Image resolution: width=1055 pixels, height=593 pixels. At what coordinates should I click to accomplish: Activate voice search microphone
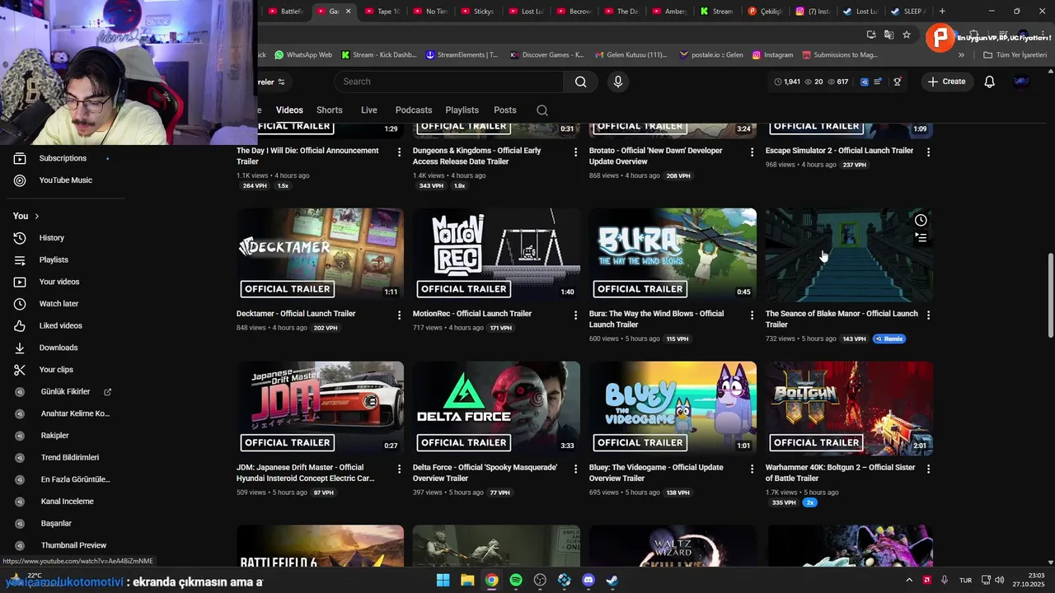(618, 82)
